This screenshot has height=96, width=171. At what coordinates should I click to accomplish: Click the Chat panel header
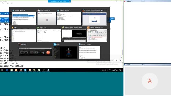(147, 1)
